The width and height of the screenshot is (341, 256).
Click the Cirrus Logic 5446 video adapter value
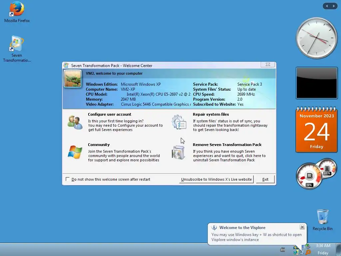click(156, 104)
